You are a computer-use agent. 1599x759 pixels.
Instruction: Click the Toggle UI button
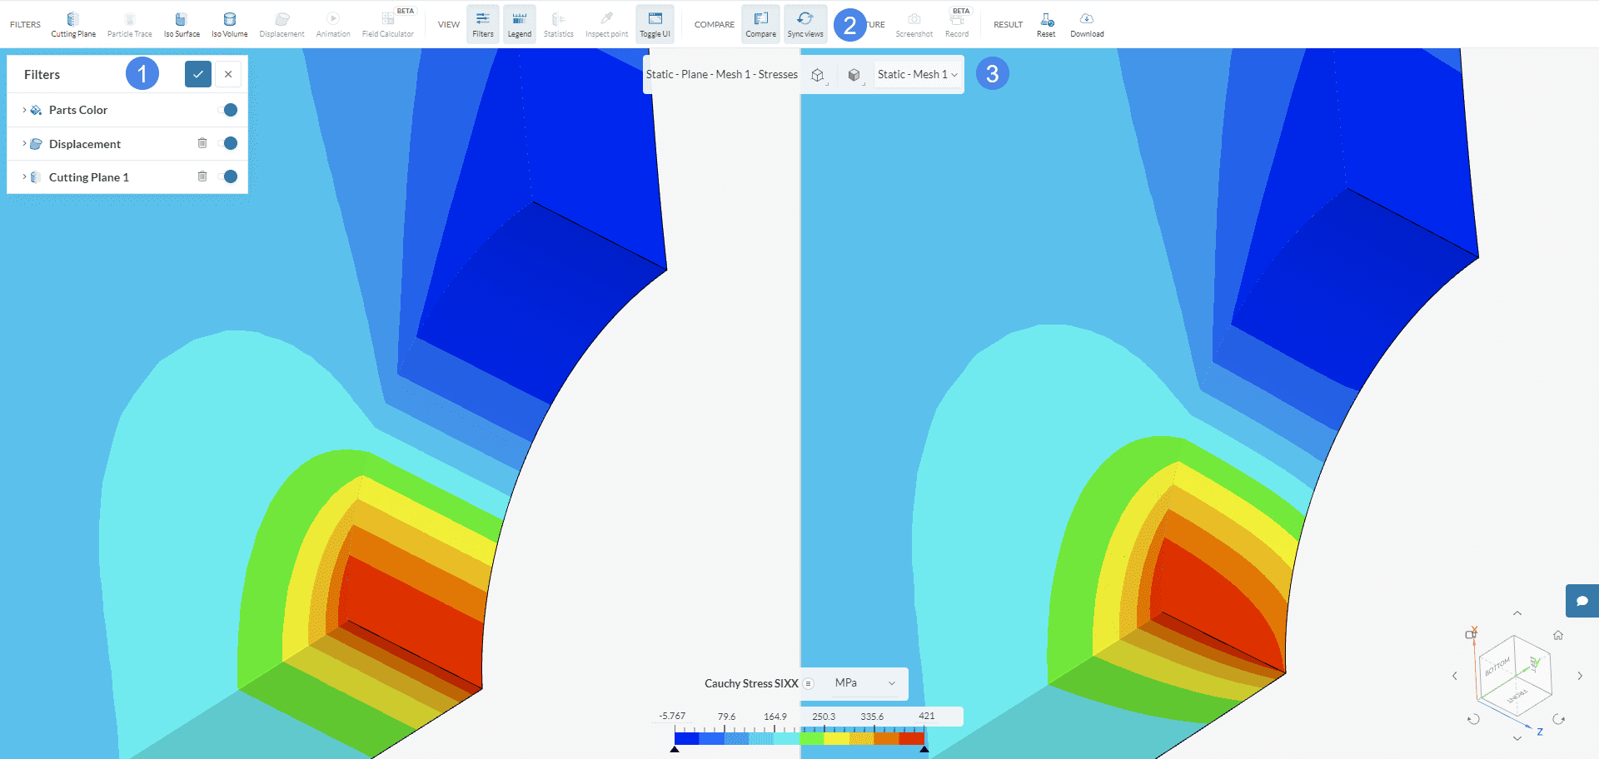tap(655, 24)
